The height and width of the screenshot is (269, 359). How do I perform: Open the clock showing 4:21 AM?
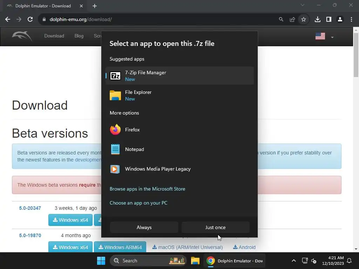[333, 261]
